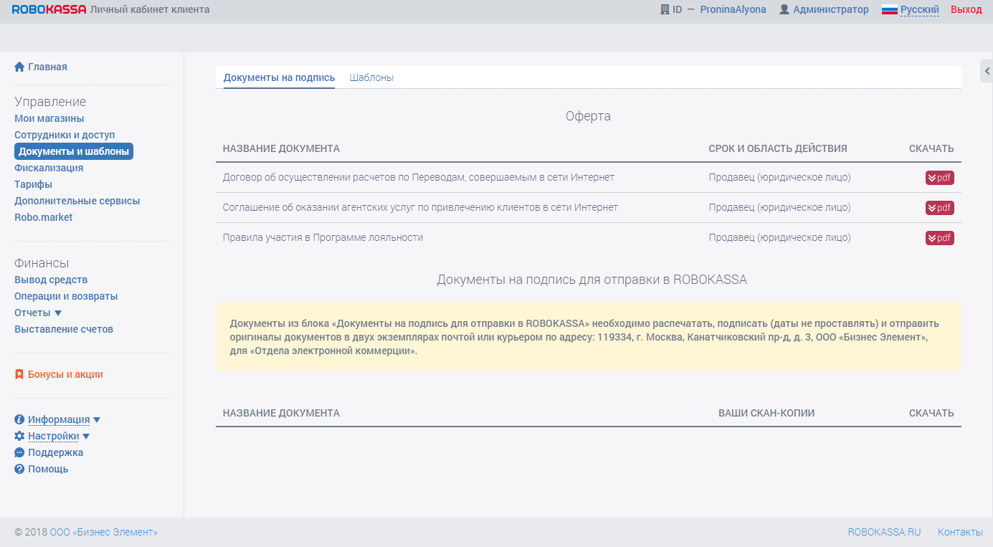The width and height of the screenshot is (993, 547).
Task: Click the info icon beside Информация
Action: [x=19, y=419]
